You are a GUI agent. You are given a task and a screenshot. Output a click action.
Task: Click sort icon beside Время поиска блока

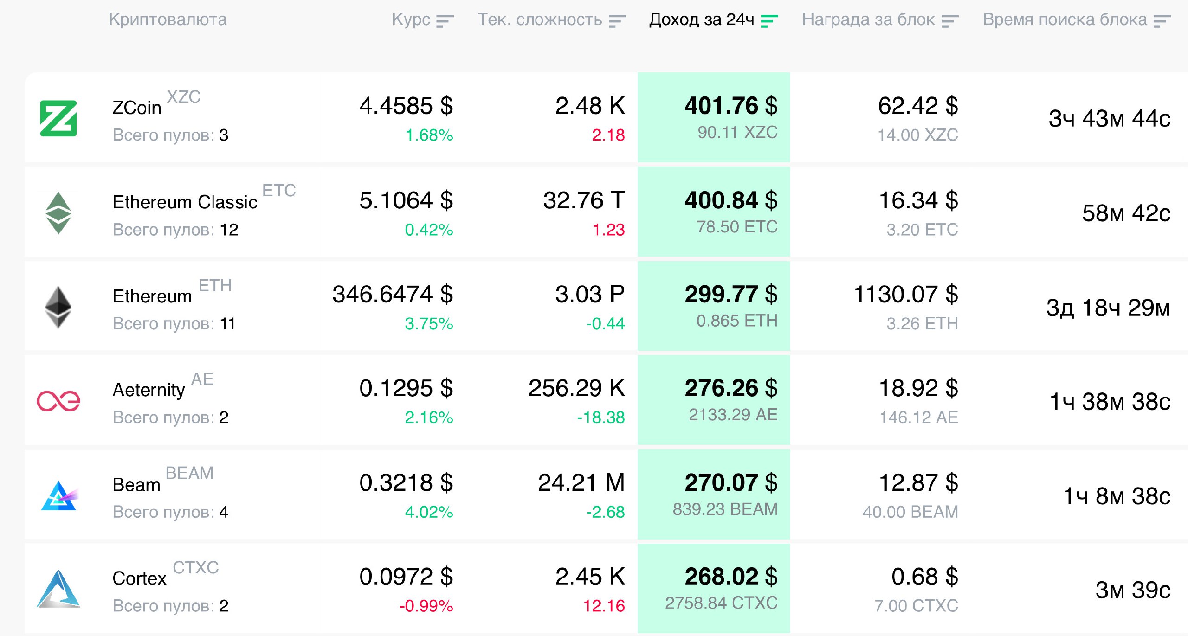coord(1162,21)
